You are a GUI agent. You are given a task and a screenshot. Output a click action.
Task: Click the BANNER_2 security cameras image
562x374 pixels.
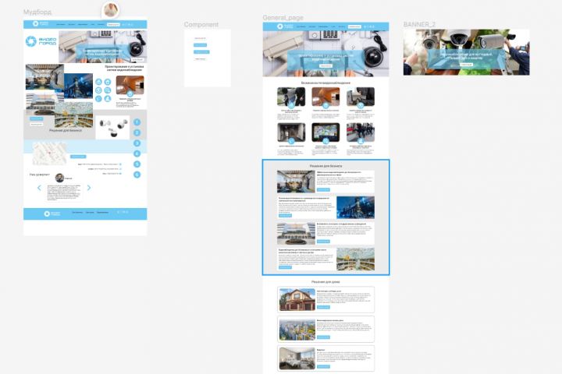point(466,52)
